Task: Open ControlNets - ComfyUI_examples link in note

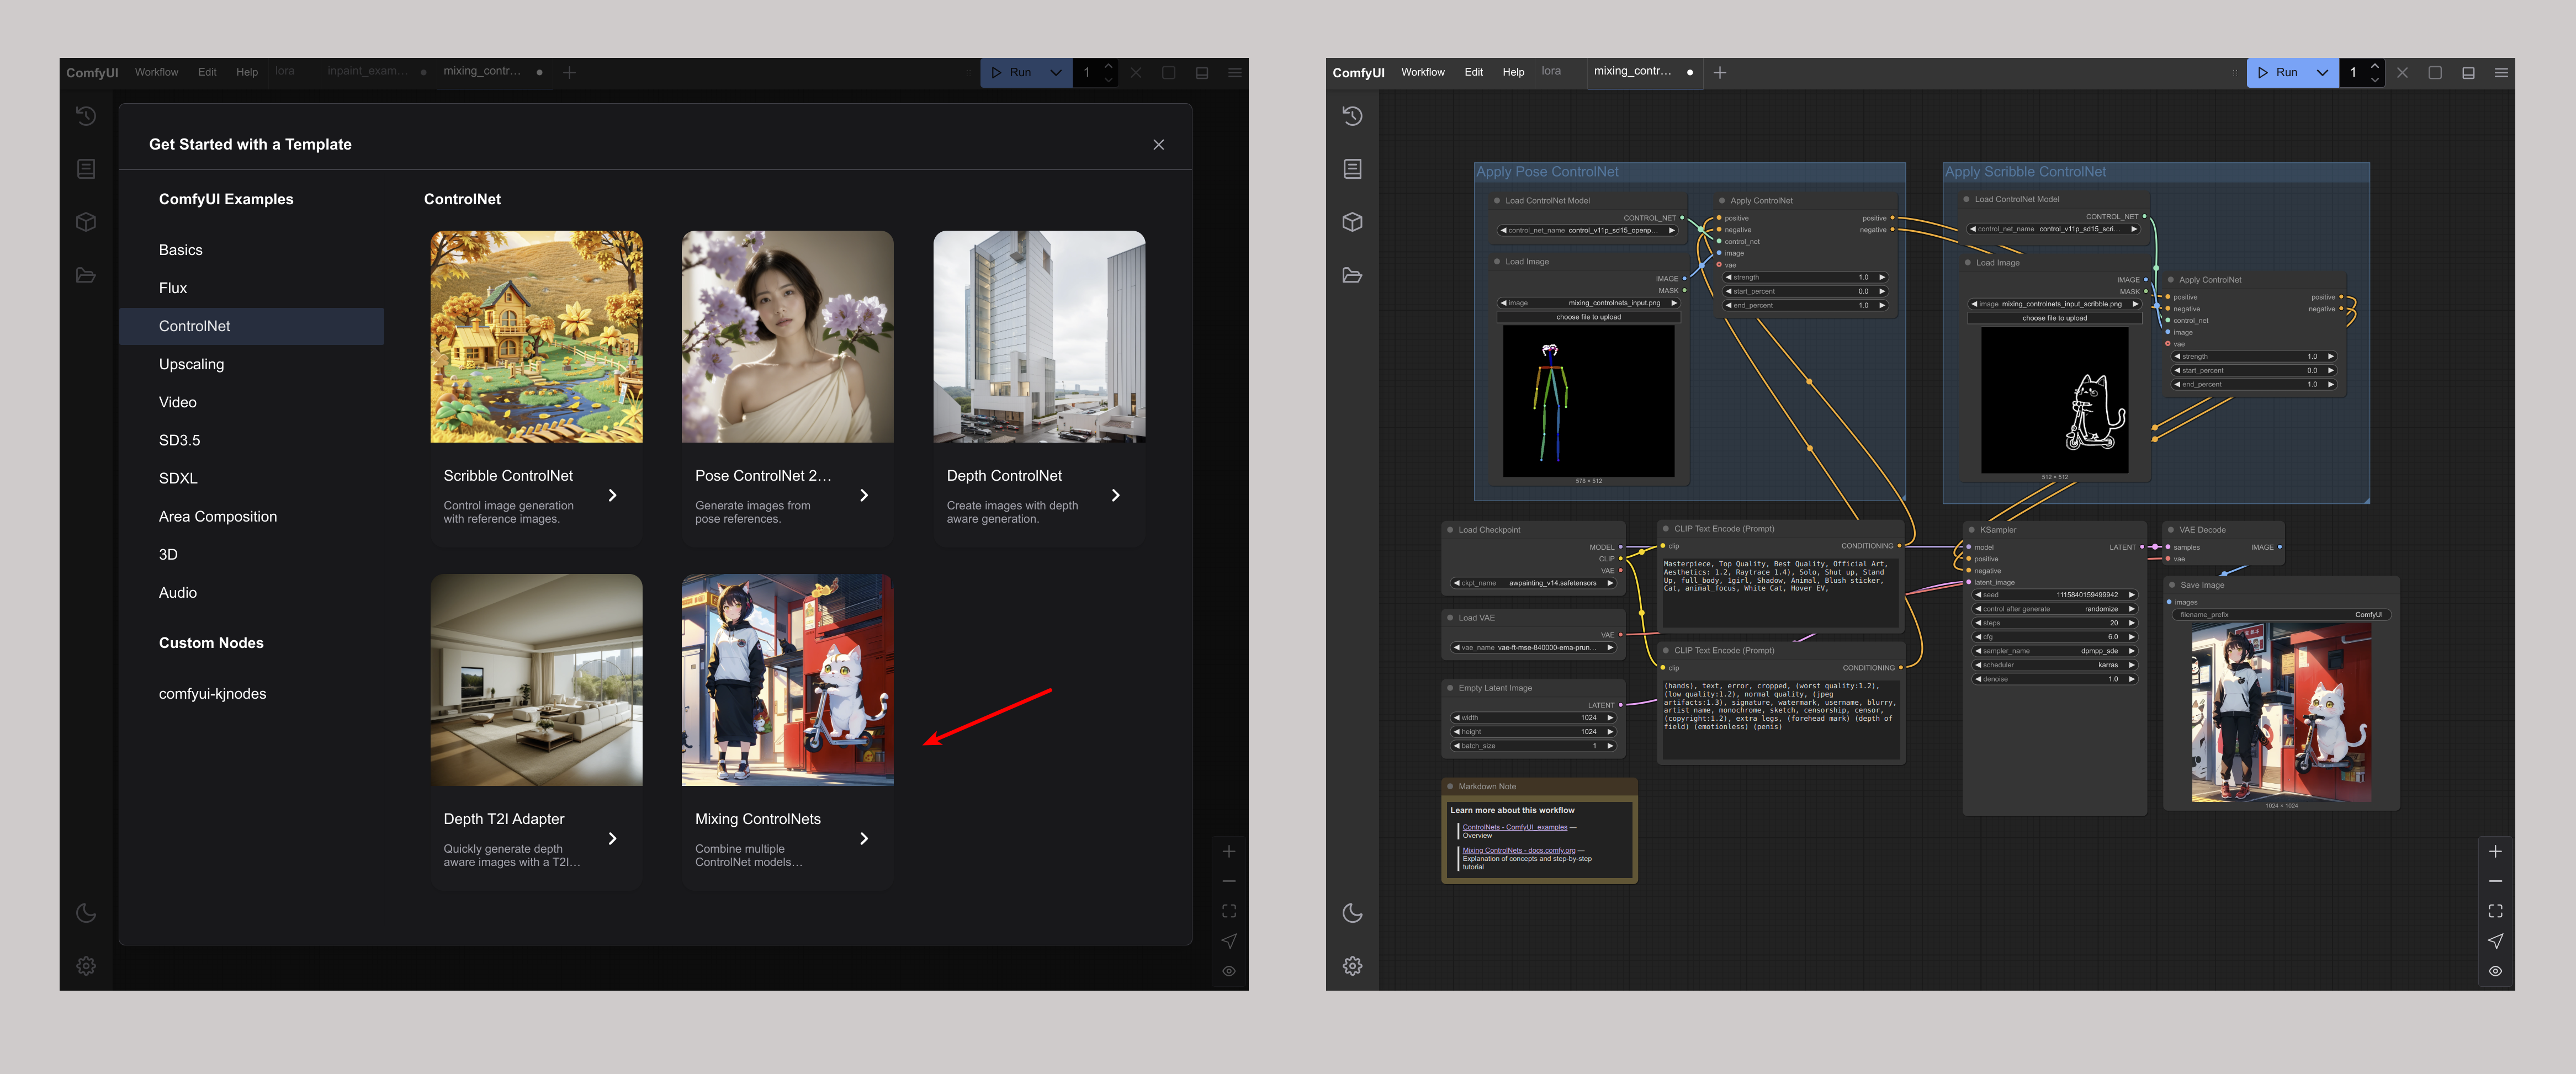Action: coord(1514,827)
